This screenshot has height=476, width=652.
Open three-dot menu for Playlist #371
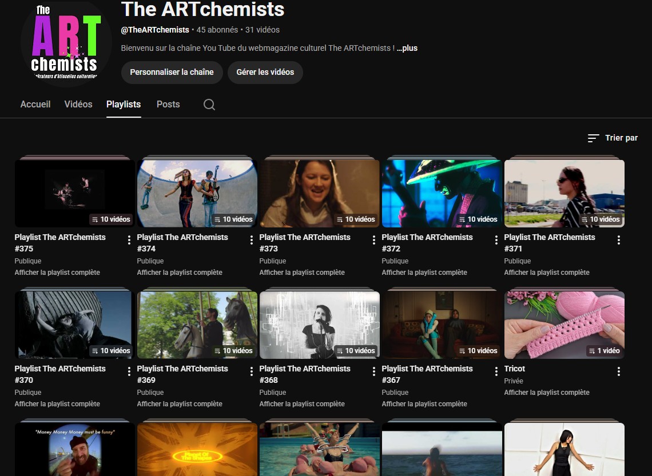(619, 239)
